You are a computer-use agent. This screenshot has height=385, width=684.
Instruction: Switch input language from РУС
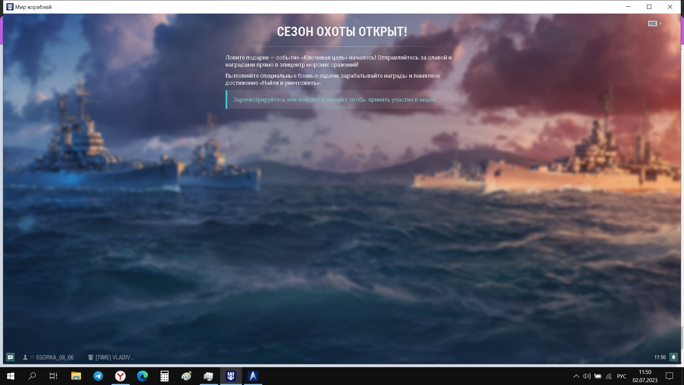(622, 376)
